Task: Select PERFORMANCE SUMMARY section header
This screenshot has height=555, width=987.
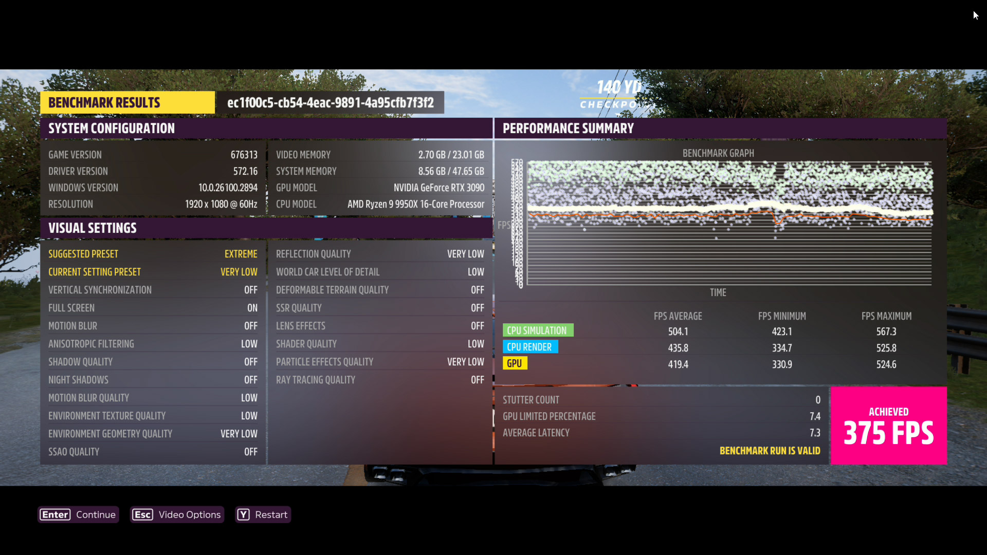Action: click(x=569, y=127)
